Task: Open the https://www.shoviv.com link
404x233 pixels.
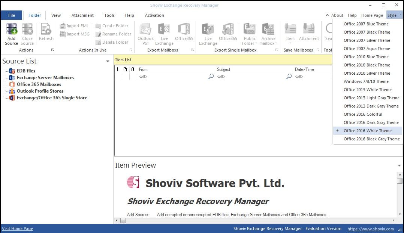Action: [371, 229]
